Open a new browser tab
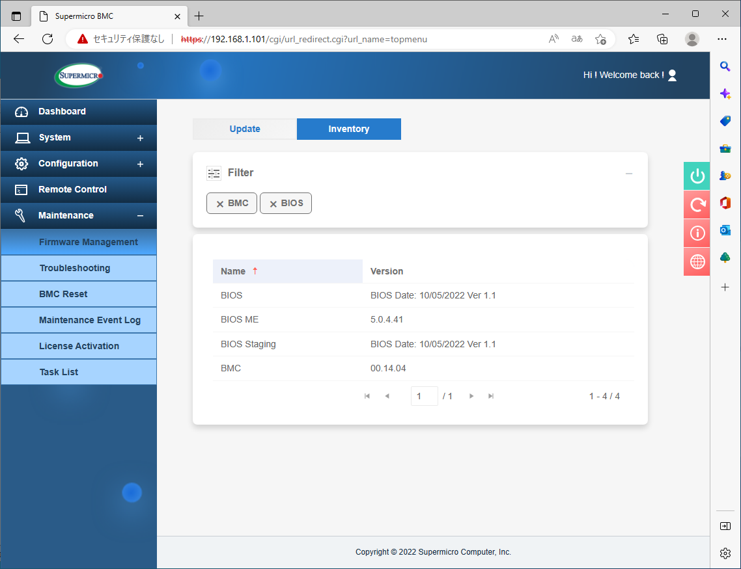This screenshot has height=569, width=741. point(199,16)
